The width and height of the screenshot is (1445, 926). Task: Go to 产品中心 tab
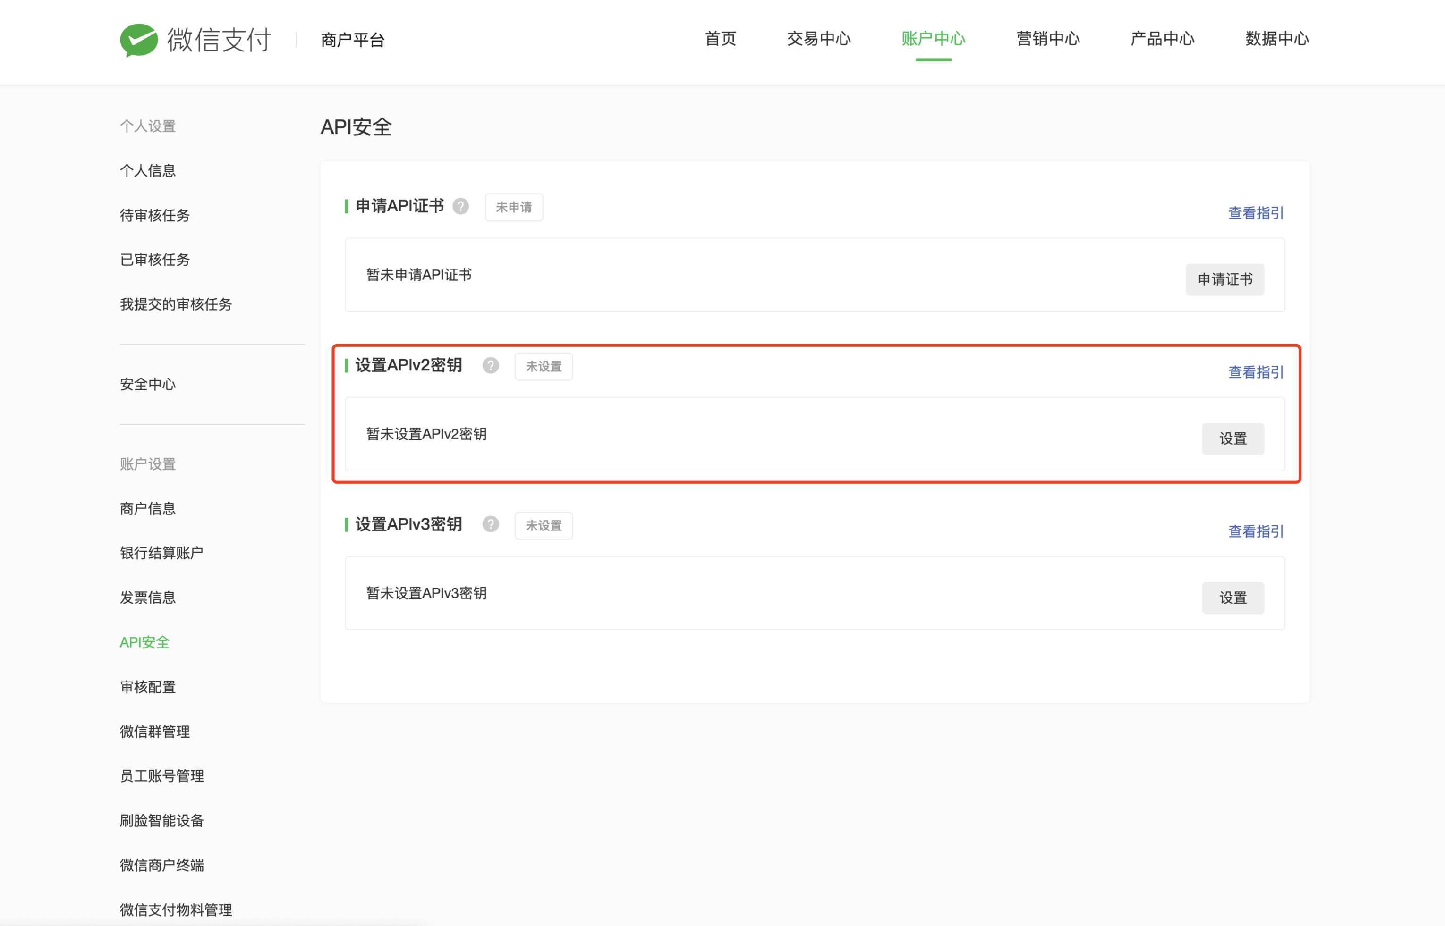1162,39
